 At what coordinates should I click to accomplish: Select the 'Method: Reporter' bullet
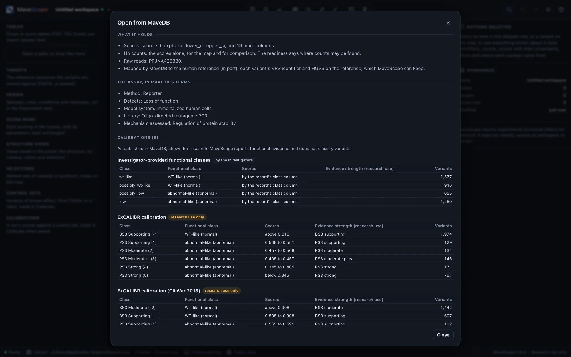click(143, 93)
